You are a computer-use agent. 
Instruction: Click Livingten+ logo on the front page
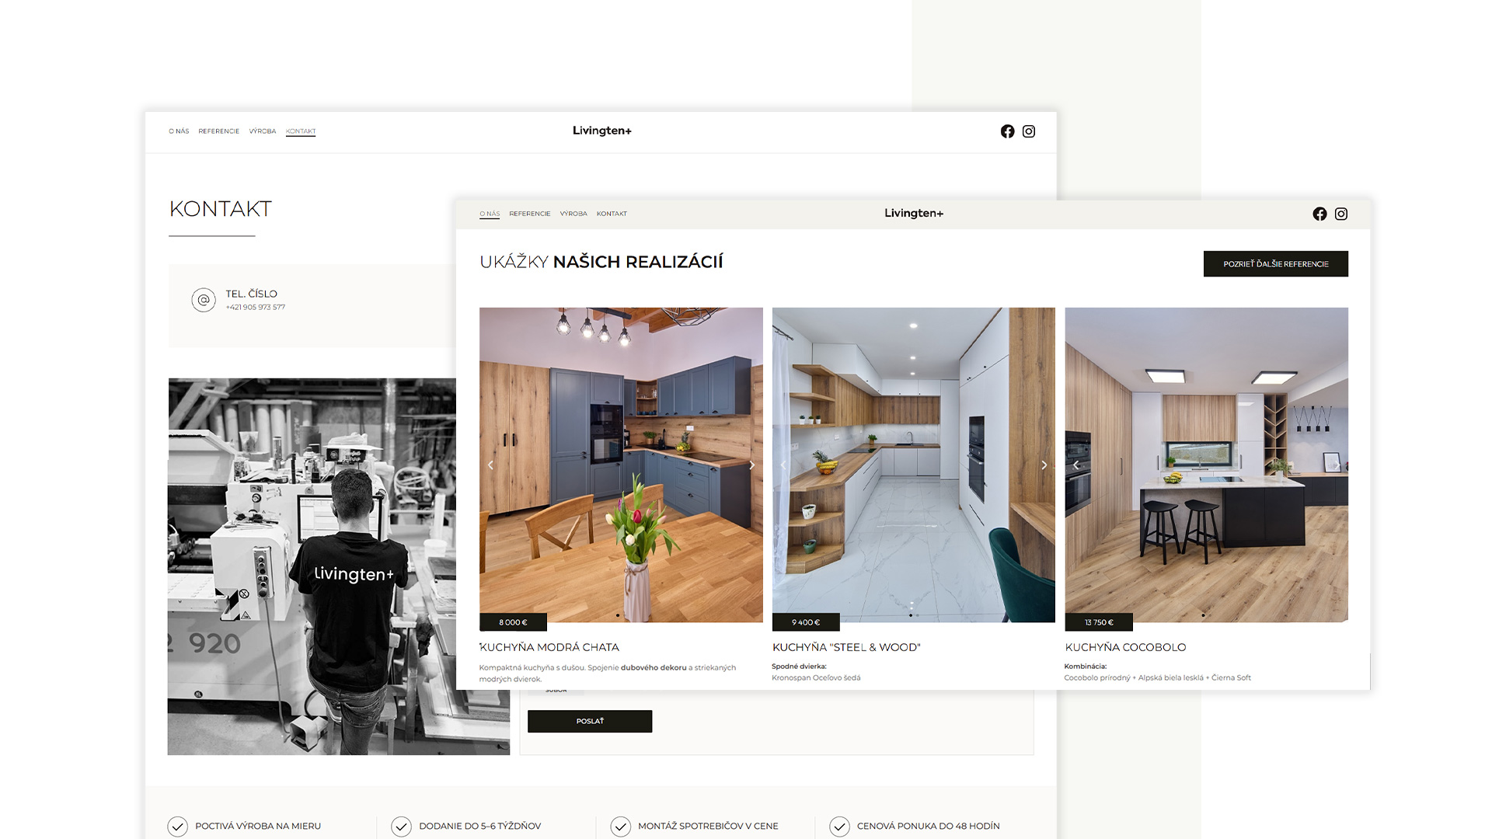tap(914, 213)
